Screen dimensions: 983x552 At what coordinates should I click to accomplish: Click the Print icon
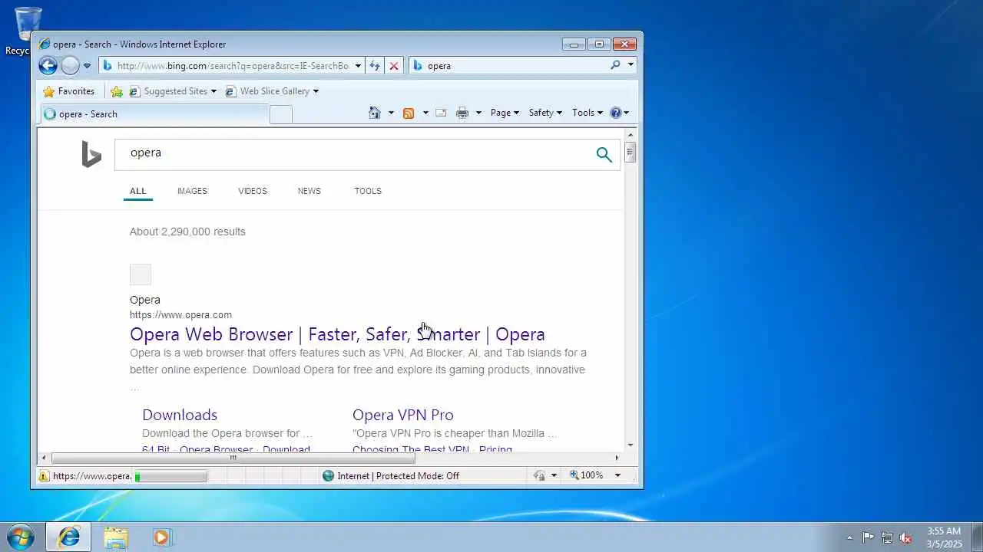pyautogui.click(x=462, y=113)
